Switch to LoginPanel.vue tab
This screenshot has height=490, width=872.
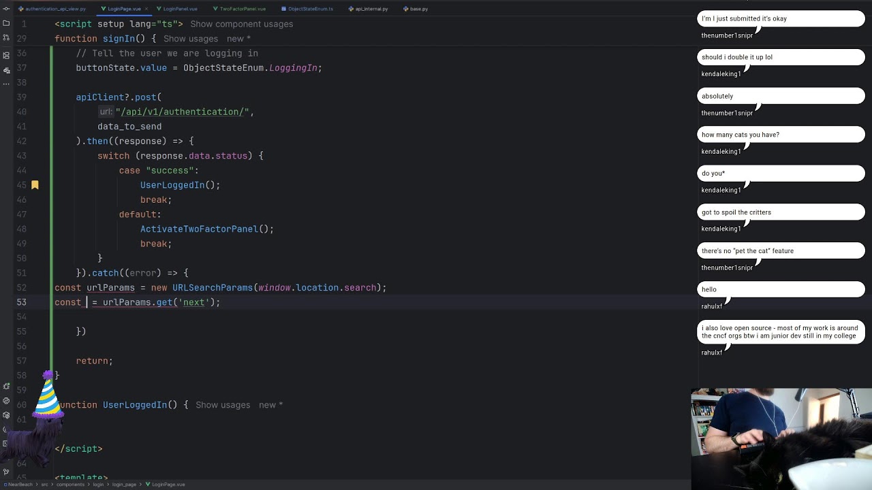tap(176, 9)
